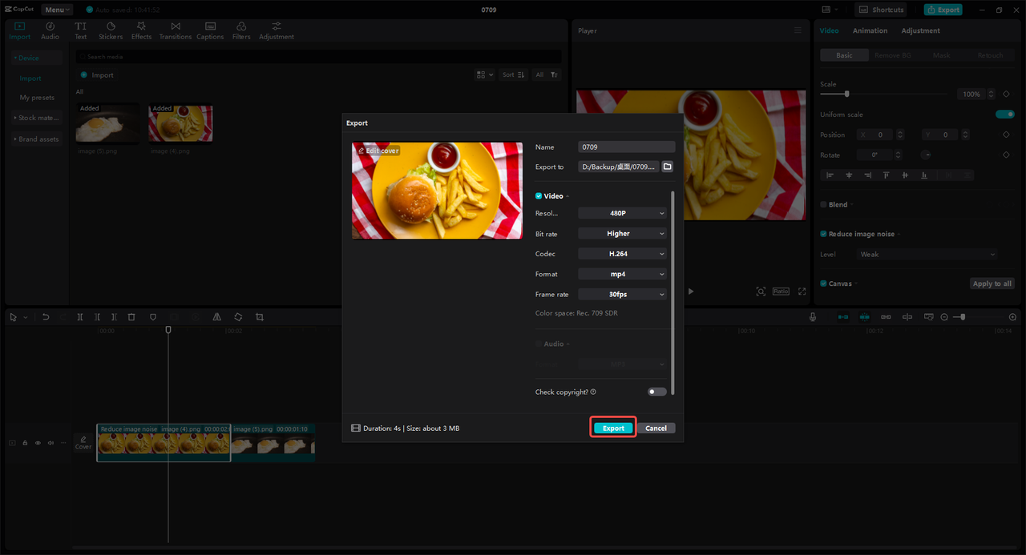Cancel the Export dialog

[x=656, y=428]
